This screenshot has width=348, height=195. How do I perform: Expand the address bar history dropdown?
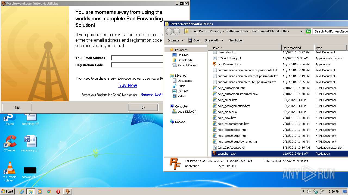click(x=302, y=31)
